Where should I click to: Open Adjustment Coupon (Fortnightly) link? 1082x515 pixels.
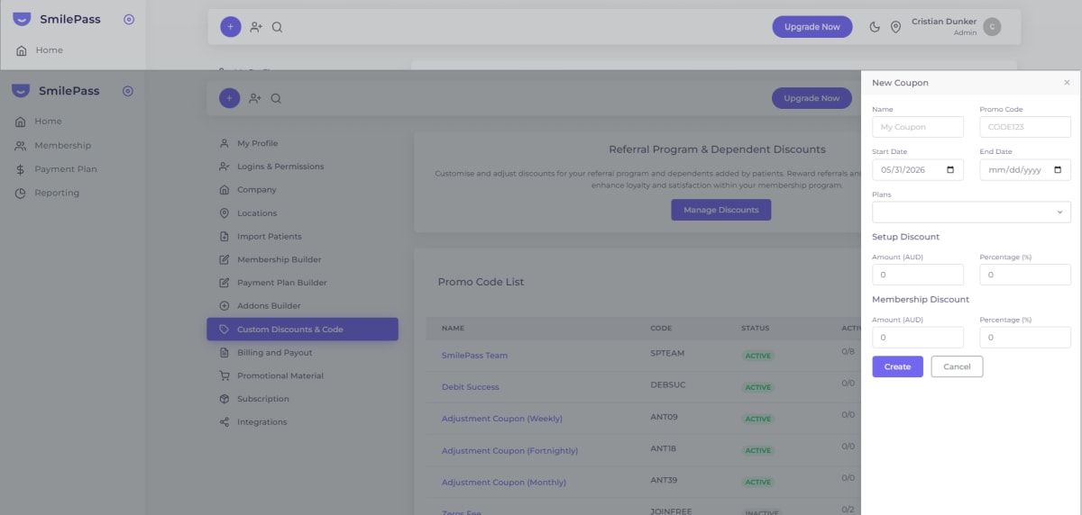coord(509,450)
